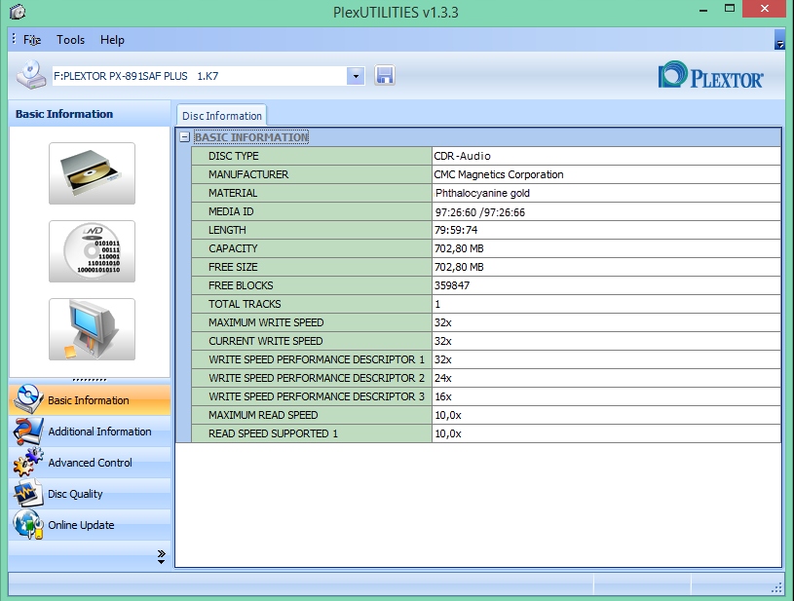This screenshot has height=601, width=794.
Task: Open the disc drive tray icon
Action: (92, 173)
